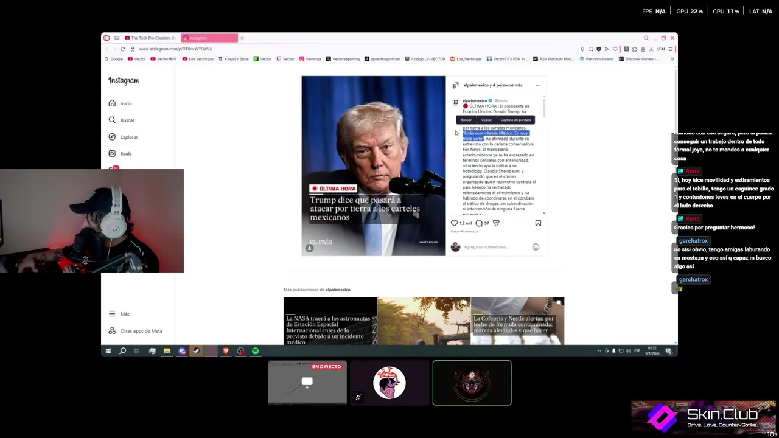This screenshot has height=438, width=779.
Task: Open comments via speech bubble icon
Action: [479, 223]
